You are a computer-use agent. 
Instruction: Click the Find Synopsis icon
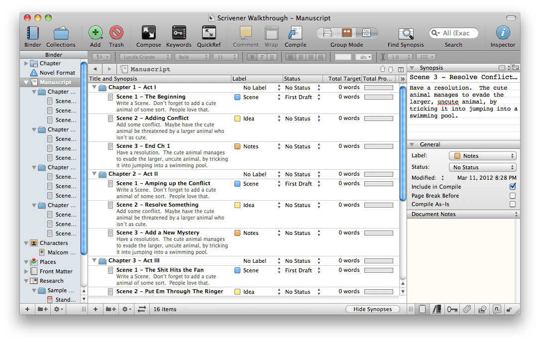pyautogui.click(x=406, y=34)
